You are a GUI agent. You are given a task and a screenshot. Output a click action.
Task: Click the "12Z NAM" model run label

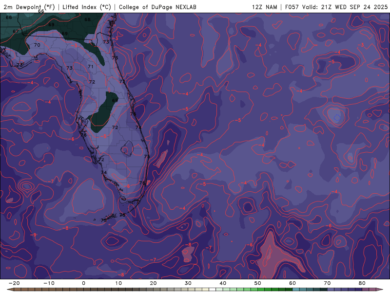264,7
